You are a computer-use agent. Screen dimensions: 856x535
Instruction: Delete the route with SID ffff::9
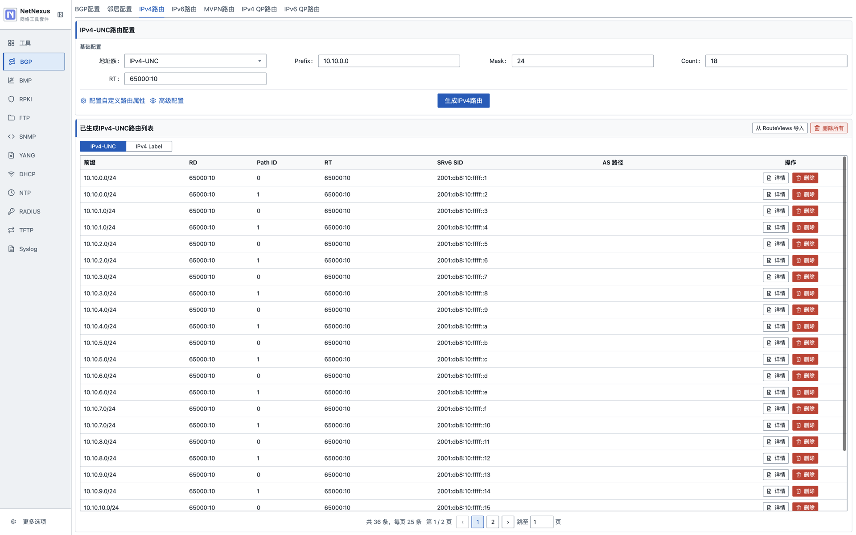(805, 310)
